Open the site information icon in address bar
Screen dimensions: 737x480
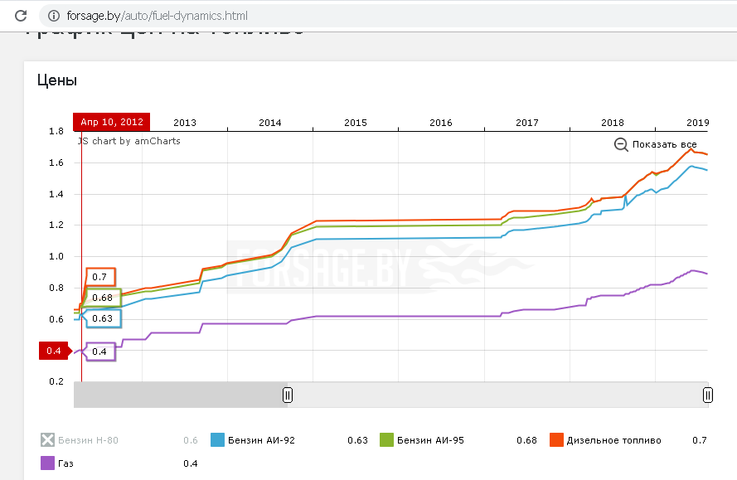click(x=54, y=16)
